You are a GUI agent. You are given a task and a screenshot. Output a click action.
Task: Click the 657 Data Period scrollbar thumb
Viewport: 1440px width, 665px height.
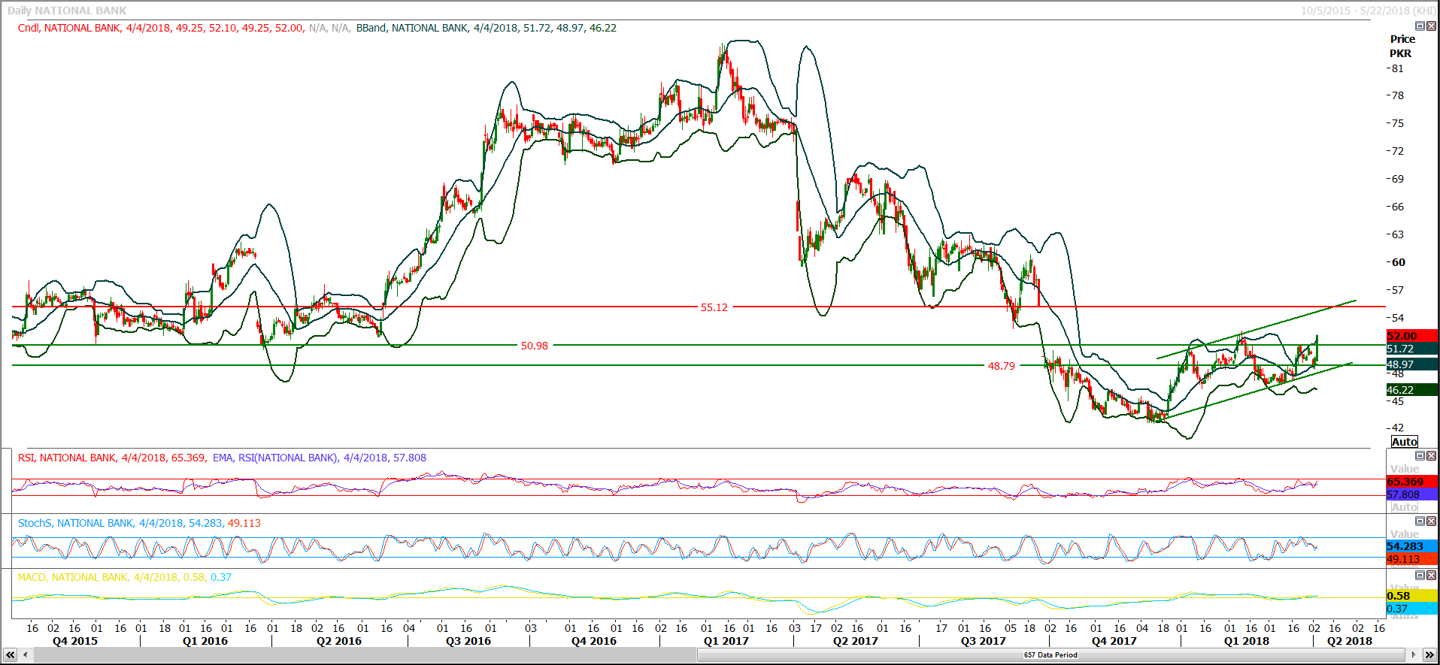(x=1050, y=655)
